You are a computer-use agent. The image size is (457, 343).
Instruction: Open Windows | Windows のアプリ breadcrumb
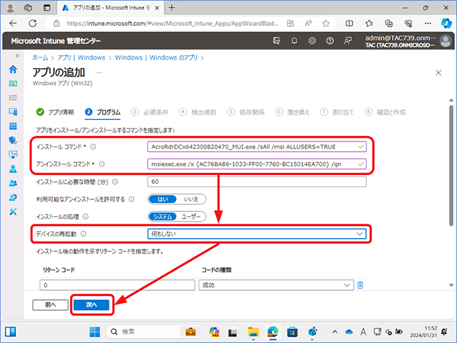(156, 58)
